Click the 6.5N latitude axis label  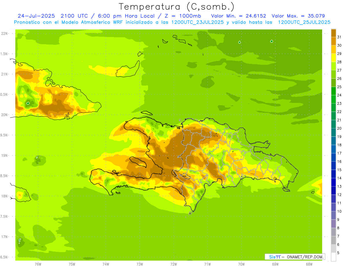4,257
